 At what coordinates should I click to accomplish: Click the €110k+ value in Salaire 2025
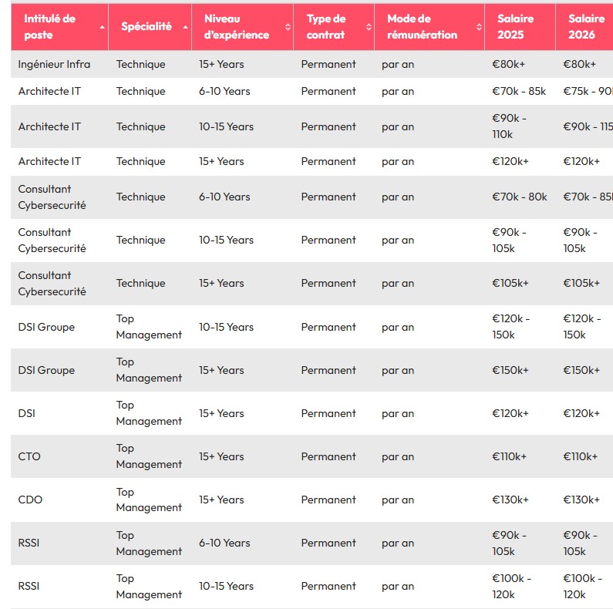point(509,456)
